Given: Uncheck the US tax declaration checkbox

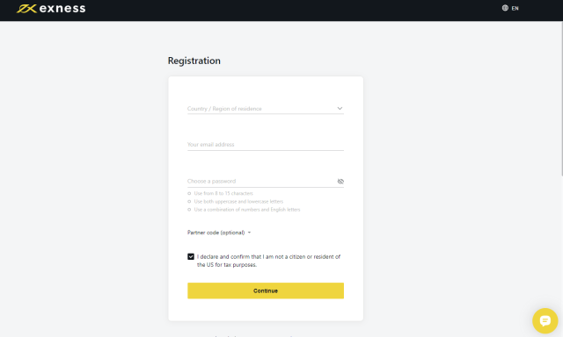Looking at the screenshot, I should click(x=191, y=256).
